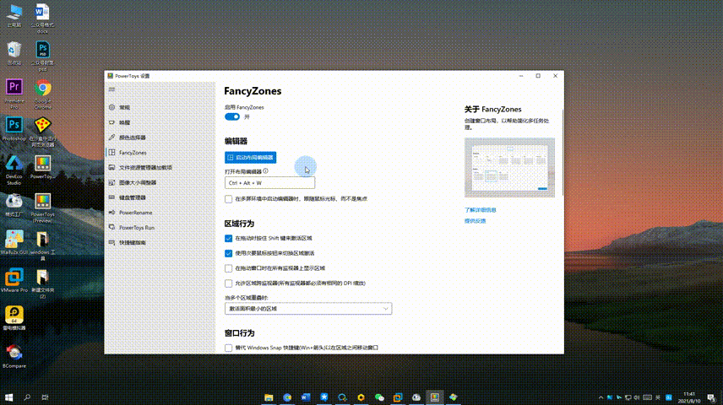Click the PowerRename sidebar icon
723x405 pixels.
point(111,213)
